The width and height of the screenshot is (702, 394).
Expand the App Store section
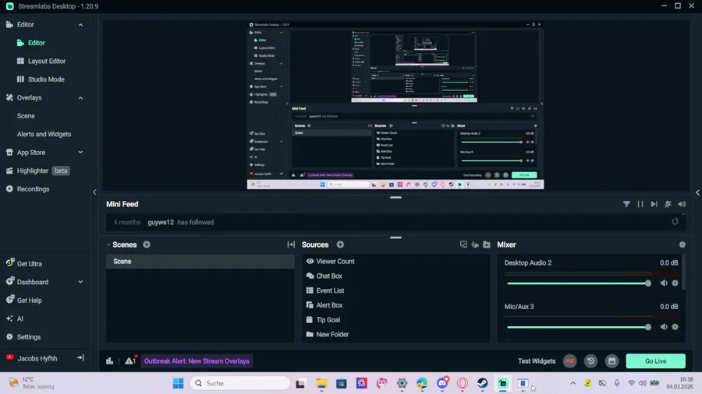(80, 153)
